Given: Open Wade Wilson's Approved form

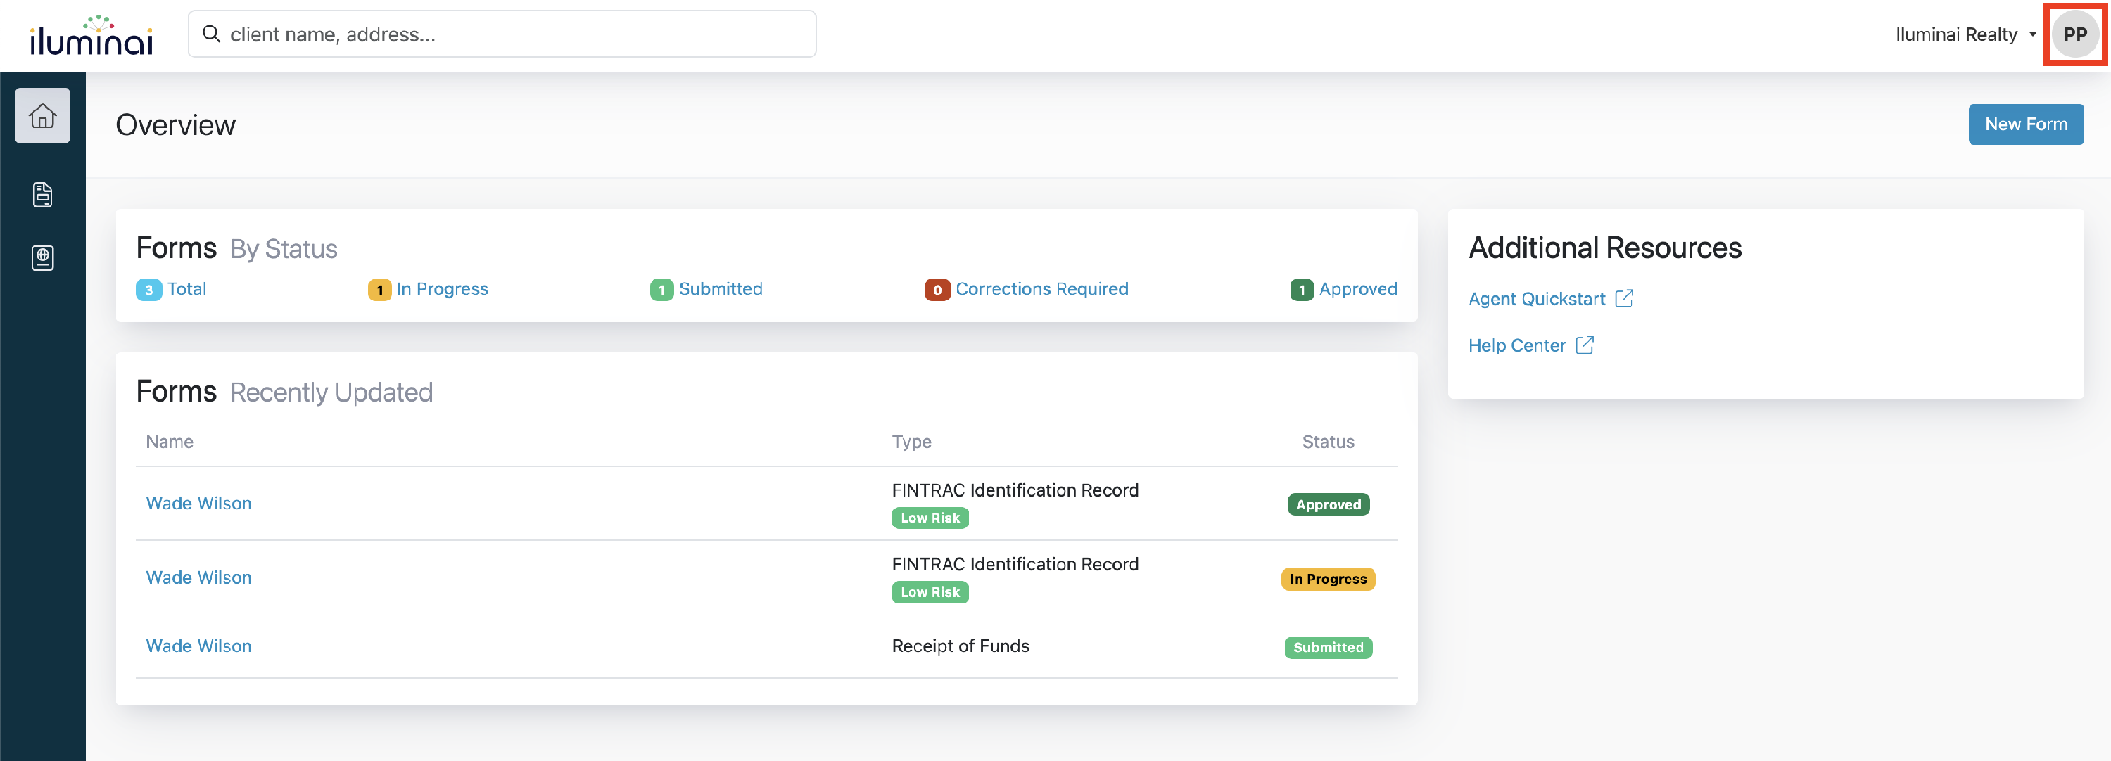Looking at the screenshot, I should [198, 503].
